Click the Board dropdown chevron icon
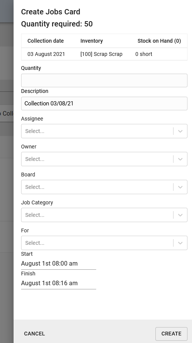The height and width of the screenshot is (343, 192). 180,187
